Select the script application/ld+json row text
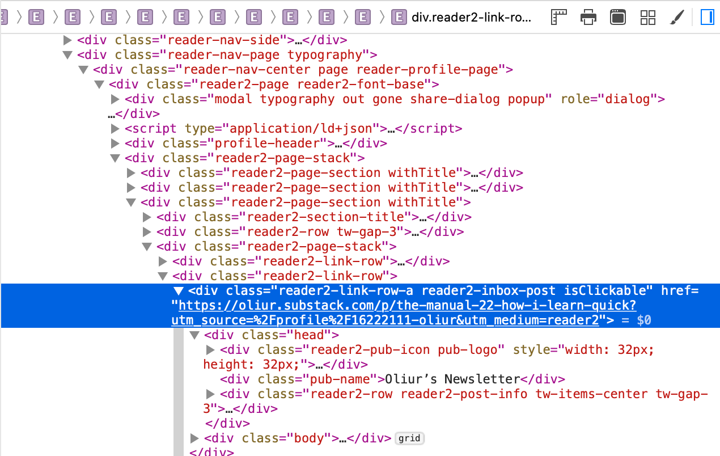 (294, 129)
